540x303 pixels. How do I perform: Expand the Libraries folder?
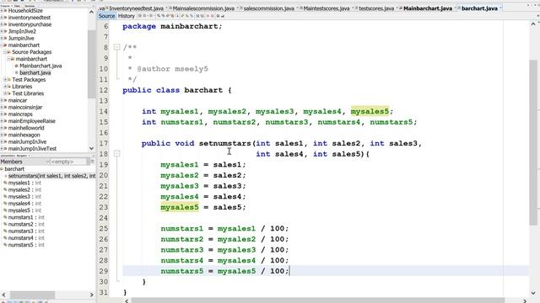coord(5,87)
